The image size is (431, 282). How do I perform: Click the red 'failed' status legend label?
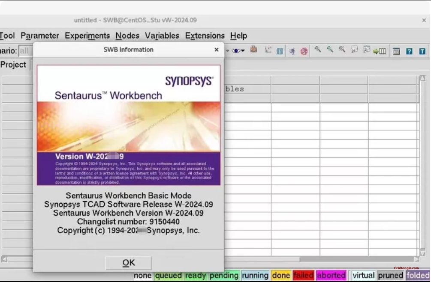(304, 275)
